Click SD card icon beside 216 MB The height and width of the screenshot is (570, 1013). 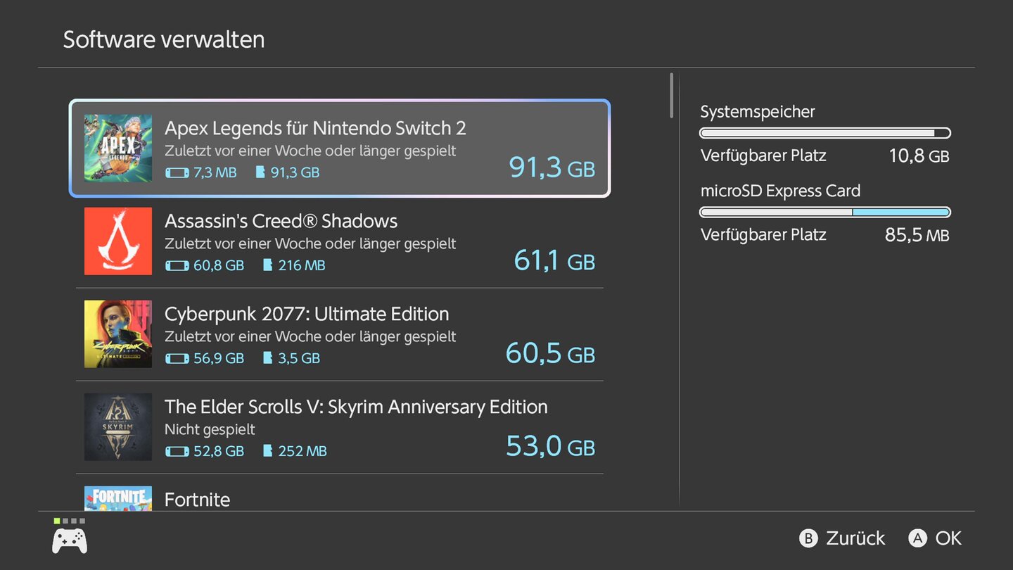click(x=267, y=265)
